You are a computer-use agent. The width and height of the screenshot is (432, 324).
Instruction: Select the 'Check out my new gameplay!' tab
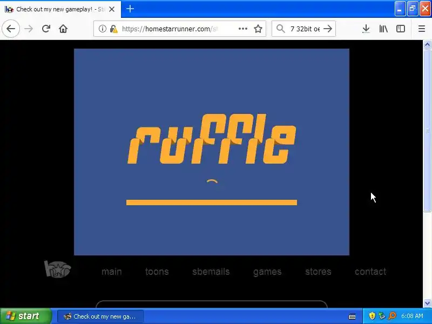(x=59, y=9)
